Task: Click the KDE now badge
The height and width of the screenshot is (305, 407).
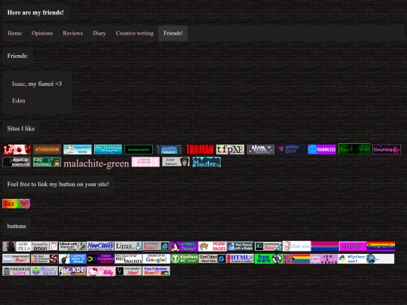Action: 72,271
